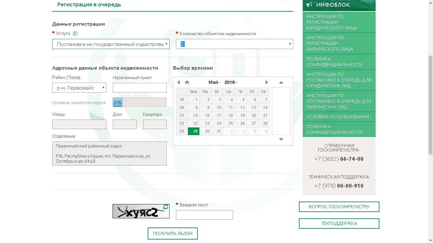Viewport: 433px width, 243px height.
Task: Click the Получить талон button
Action: [x=173, y=234]
